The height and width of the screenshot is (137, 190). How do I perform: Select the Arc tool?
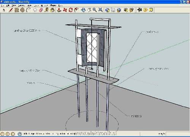28,10
